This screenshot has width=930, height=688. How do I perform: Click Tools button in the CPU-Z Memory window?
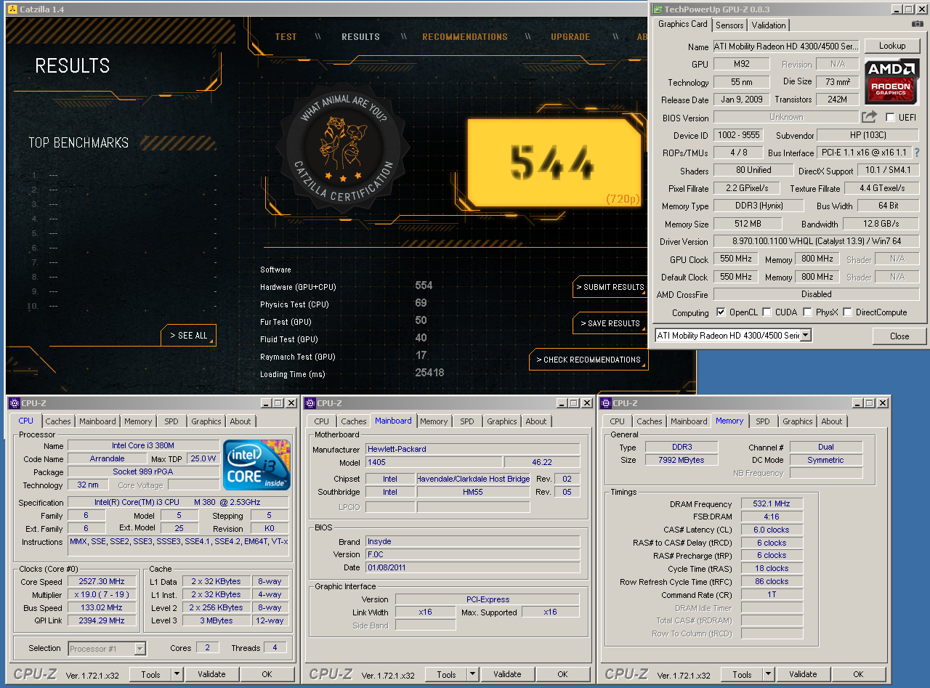(742, 674)
